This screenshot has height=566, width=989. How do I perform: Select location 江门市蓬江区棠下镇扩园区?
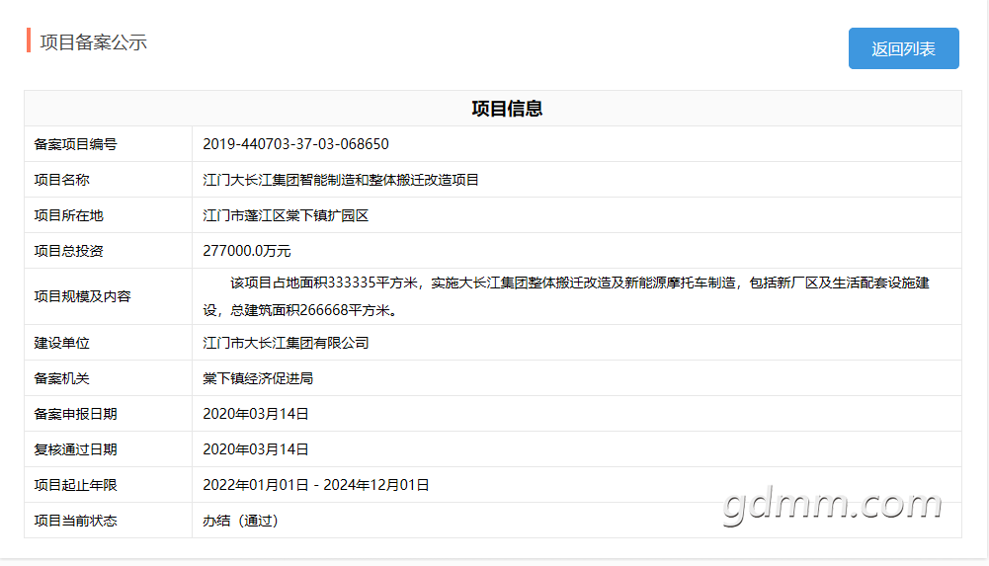pyautogui.click(x=286, y=215)
